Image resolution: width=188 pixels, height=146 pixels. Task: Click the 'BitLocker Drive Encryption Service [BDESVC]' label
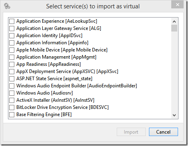pos(63,107)
